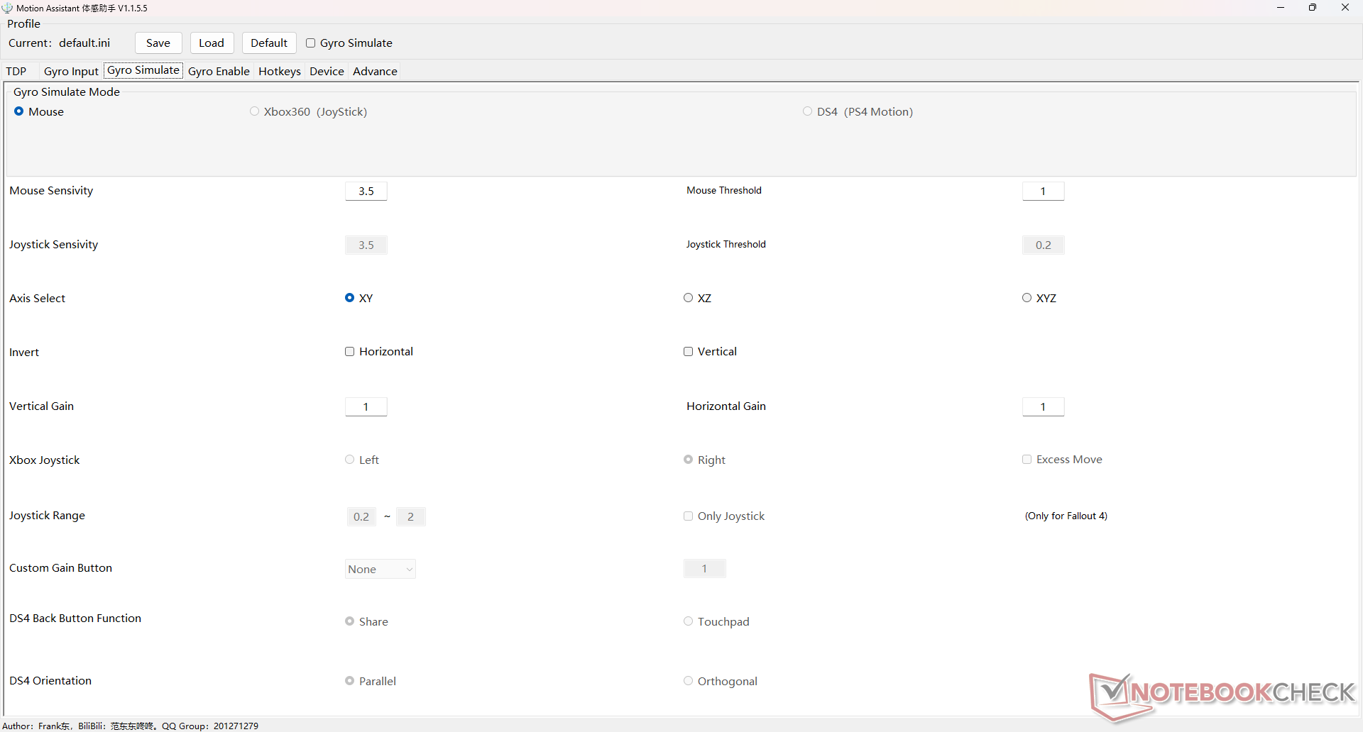Image resolution: width=1363 pixels, height=732 pixels.
Task: Open the Hotkeys tab
Action: [x=280, y=71]
